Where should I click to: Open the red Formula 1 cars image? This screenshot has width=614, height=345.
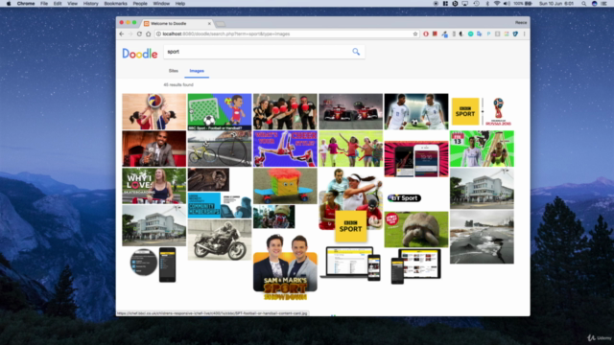(x=350, y=111)
